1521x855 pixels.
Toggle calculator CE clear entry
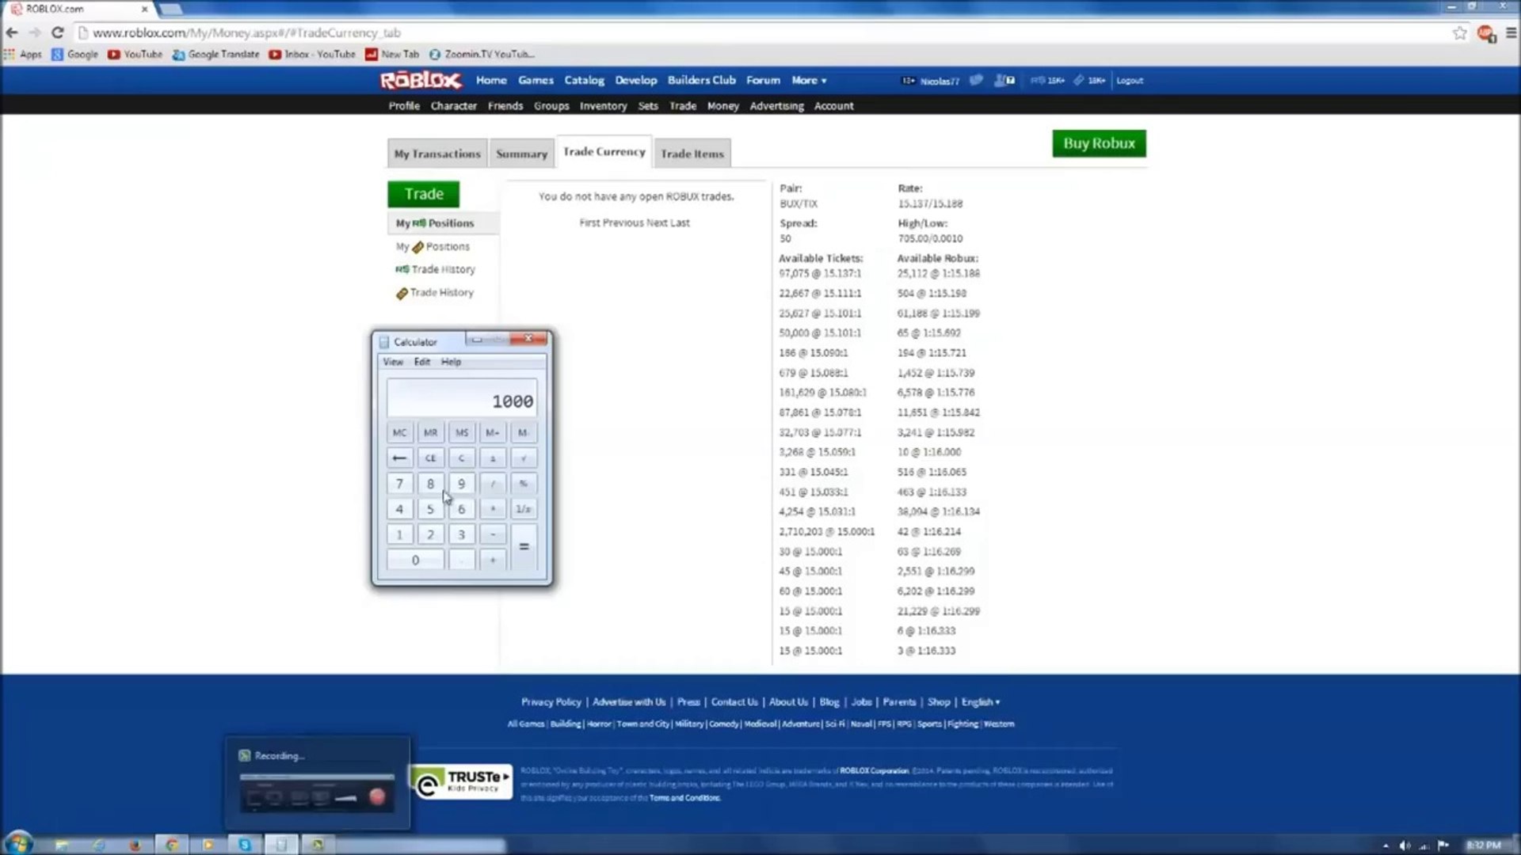(x=430, y=458)
